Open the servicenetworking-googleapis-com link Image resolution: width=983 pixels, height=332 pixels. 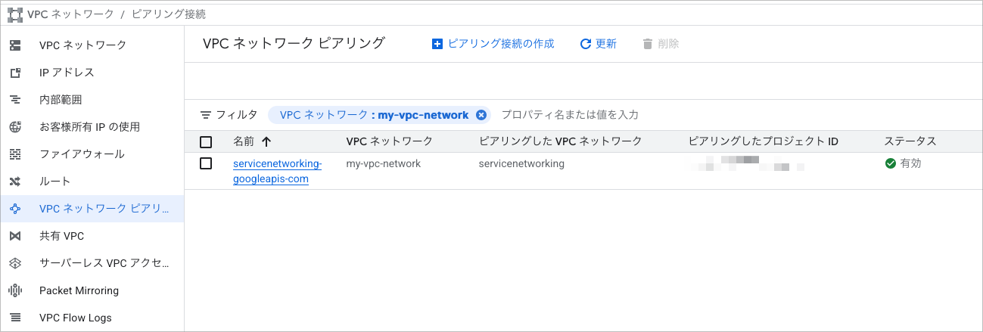pos(277,172)
